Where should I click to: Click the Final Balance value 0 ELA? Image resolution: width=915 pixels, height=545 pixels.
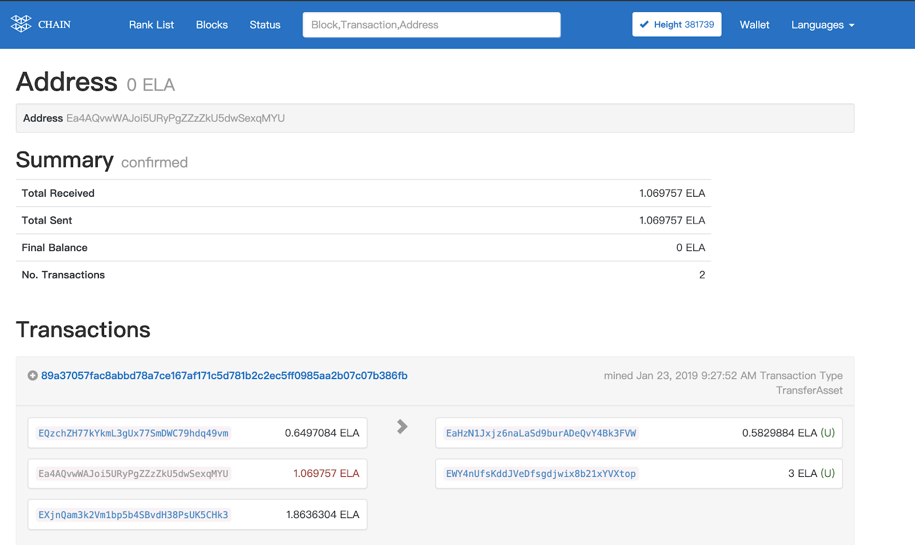pos(690,248)
